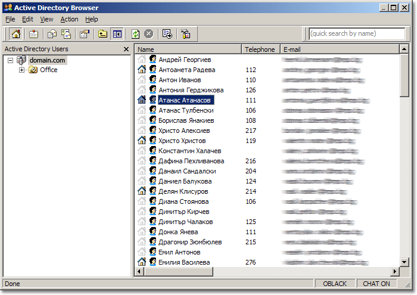Sort by the Name column header

[x=188, y=49]
